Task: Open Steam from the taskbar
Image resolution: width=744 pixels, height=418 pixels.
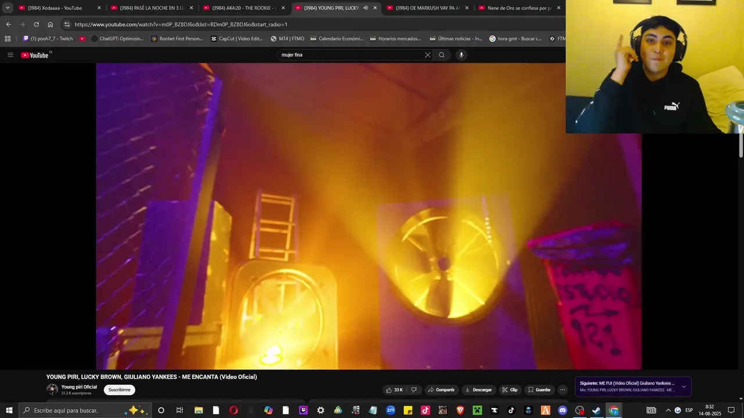Action: (x=596, y=410)
